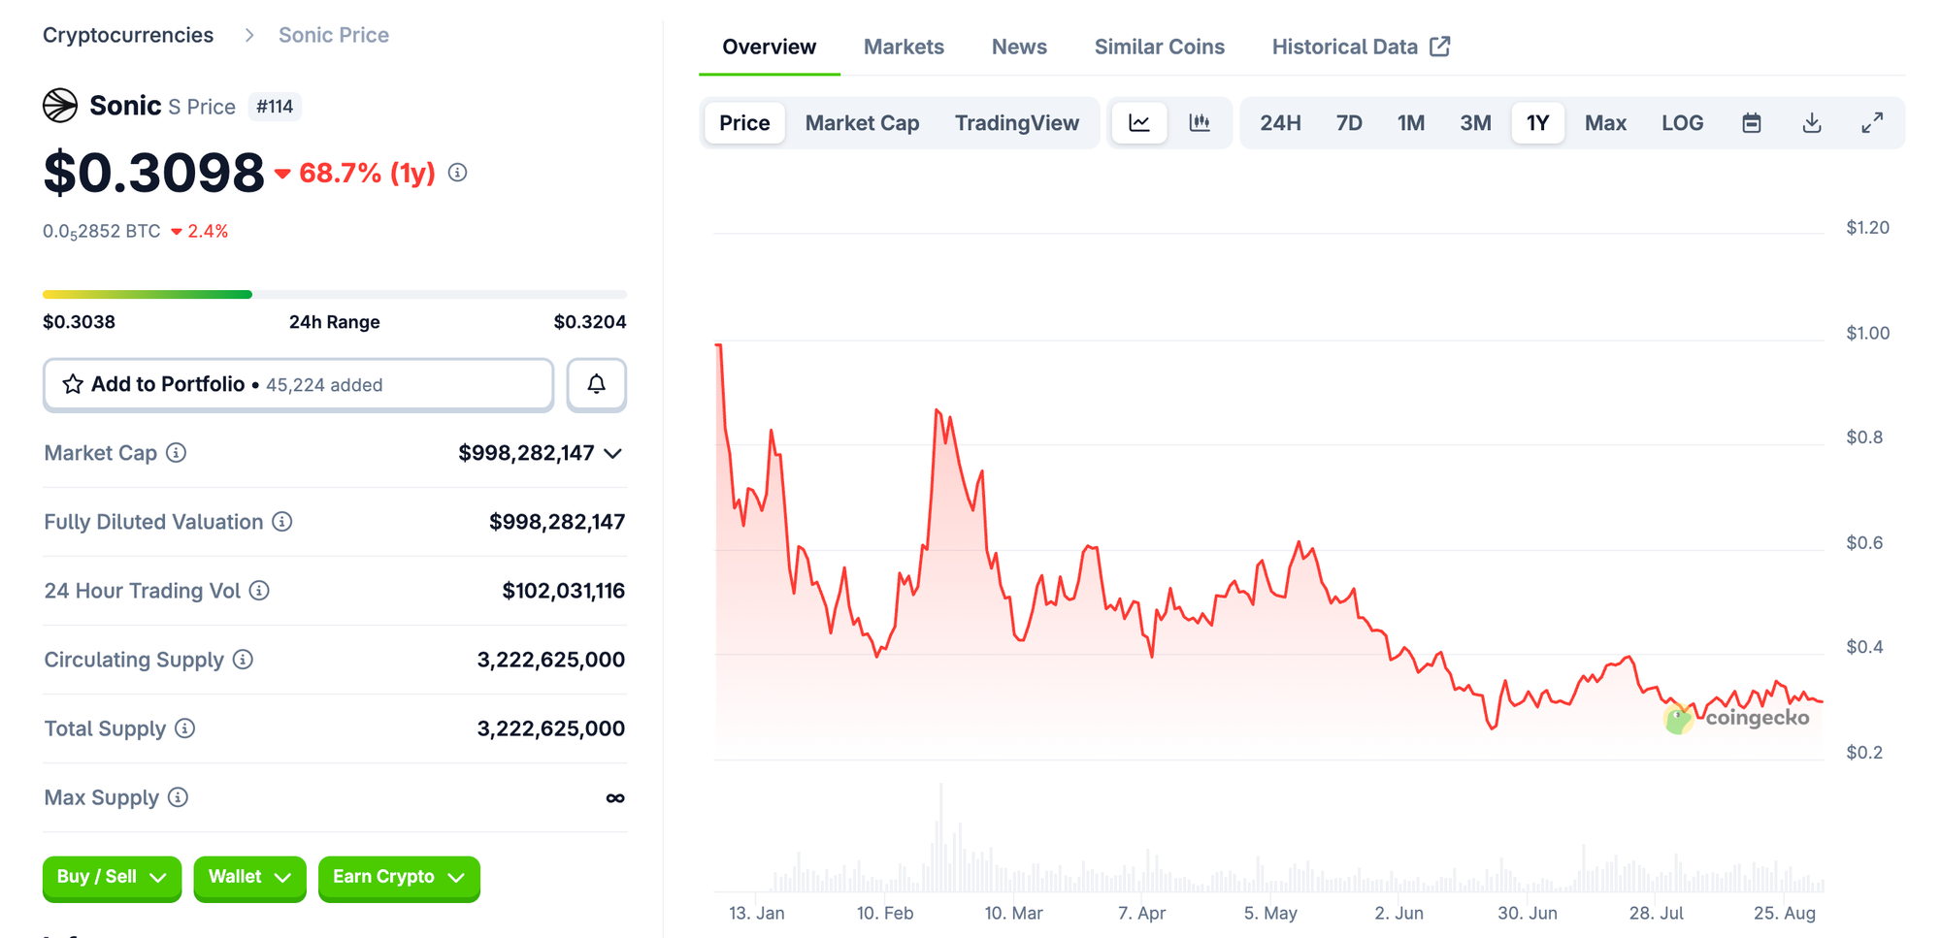Expand chart to fullscreen via expand icon
1941x938 pixels.
[x=1872, y=123]
